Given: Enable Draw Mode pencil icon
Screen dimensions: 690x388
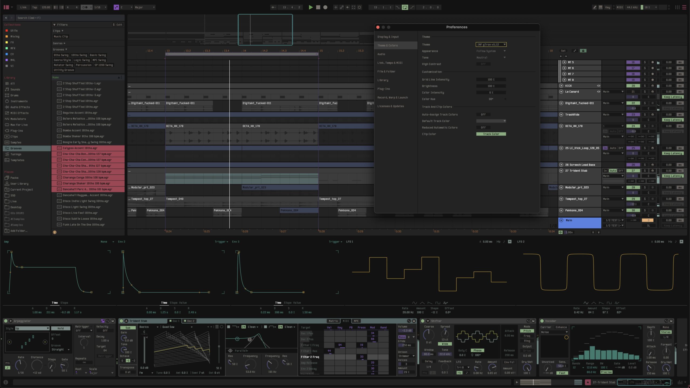Looking at the screenshot, I should tap(595, 7).
